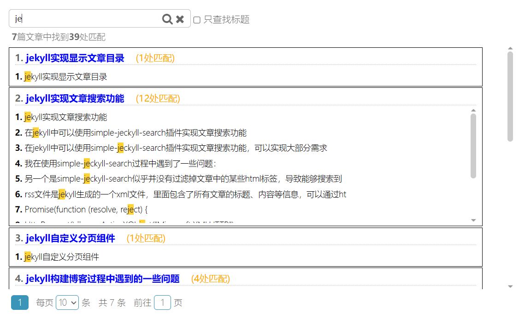The width and height of the screenshot is (519, 314).
Task: Enable the 只查找标题 checkbox
Action: pyautogui.click(x=197, y=20)
